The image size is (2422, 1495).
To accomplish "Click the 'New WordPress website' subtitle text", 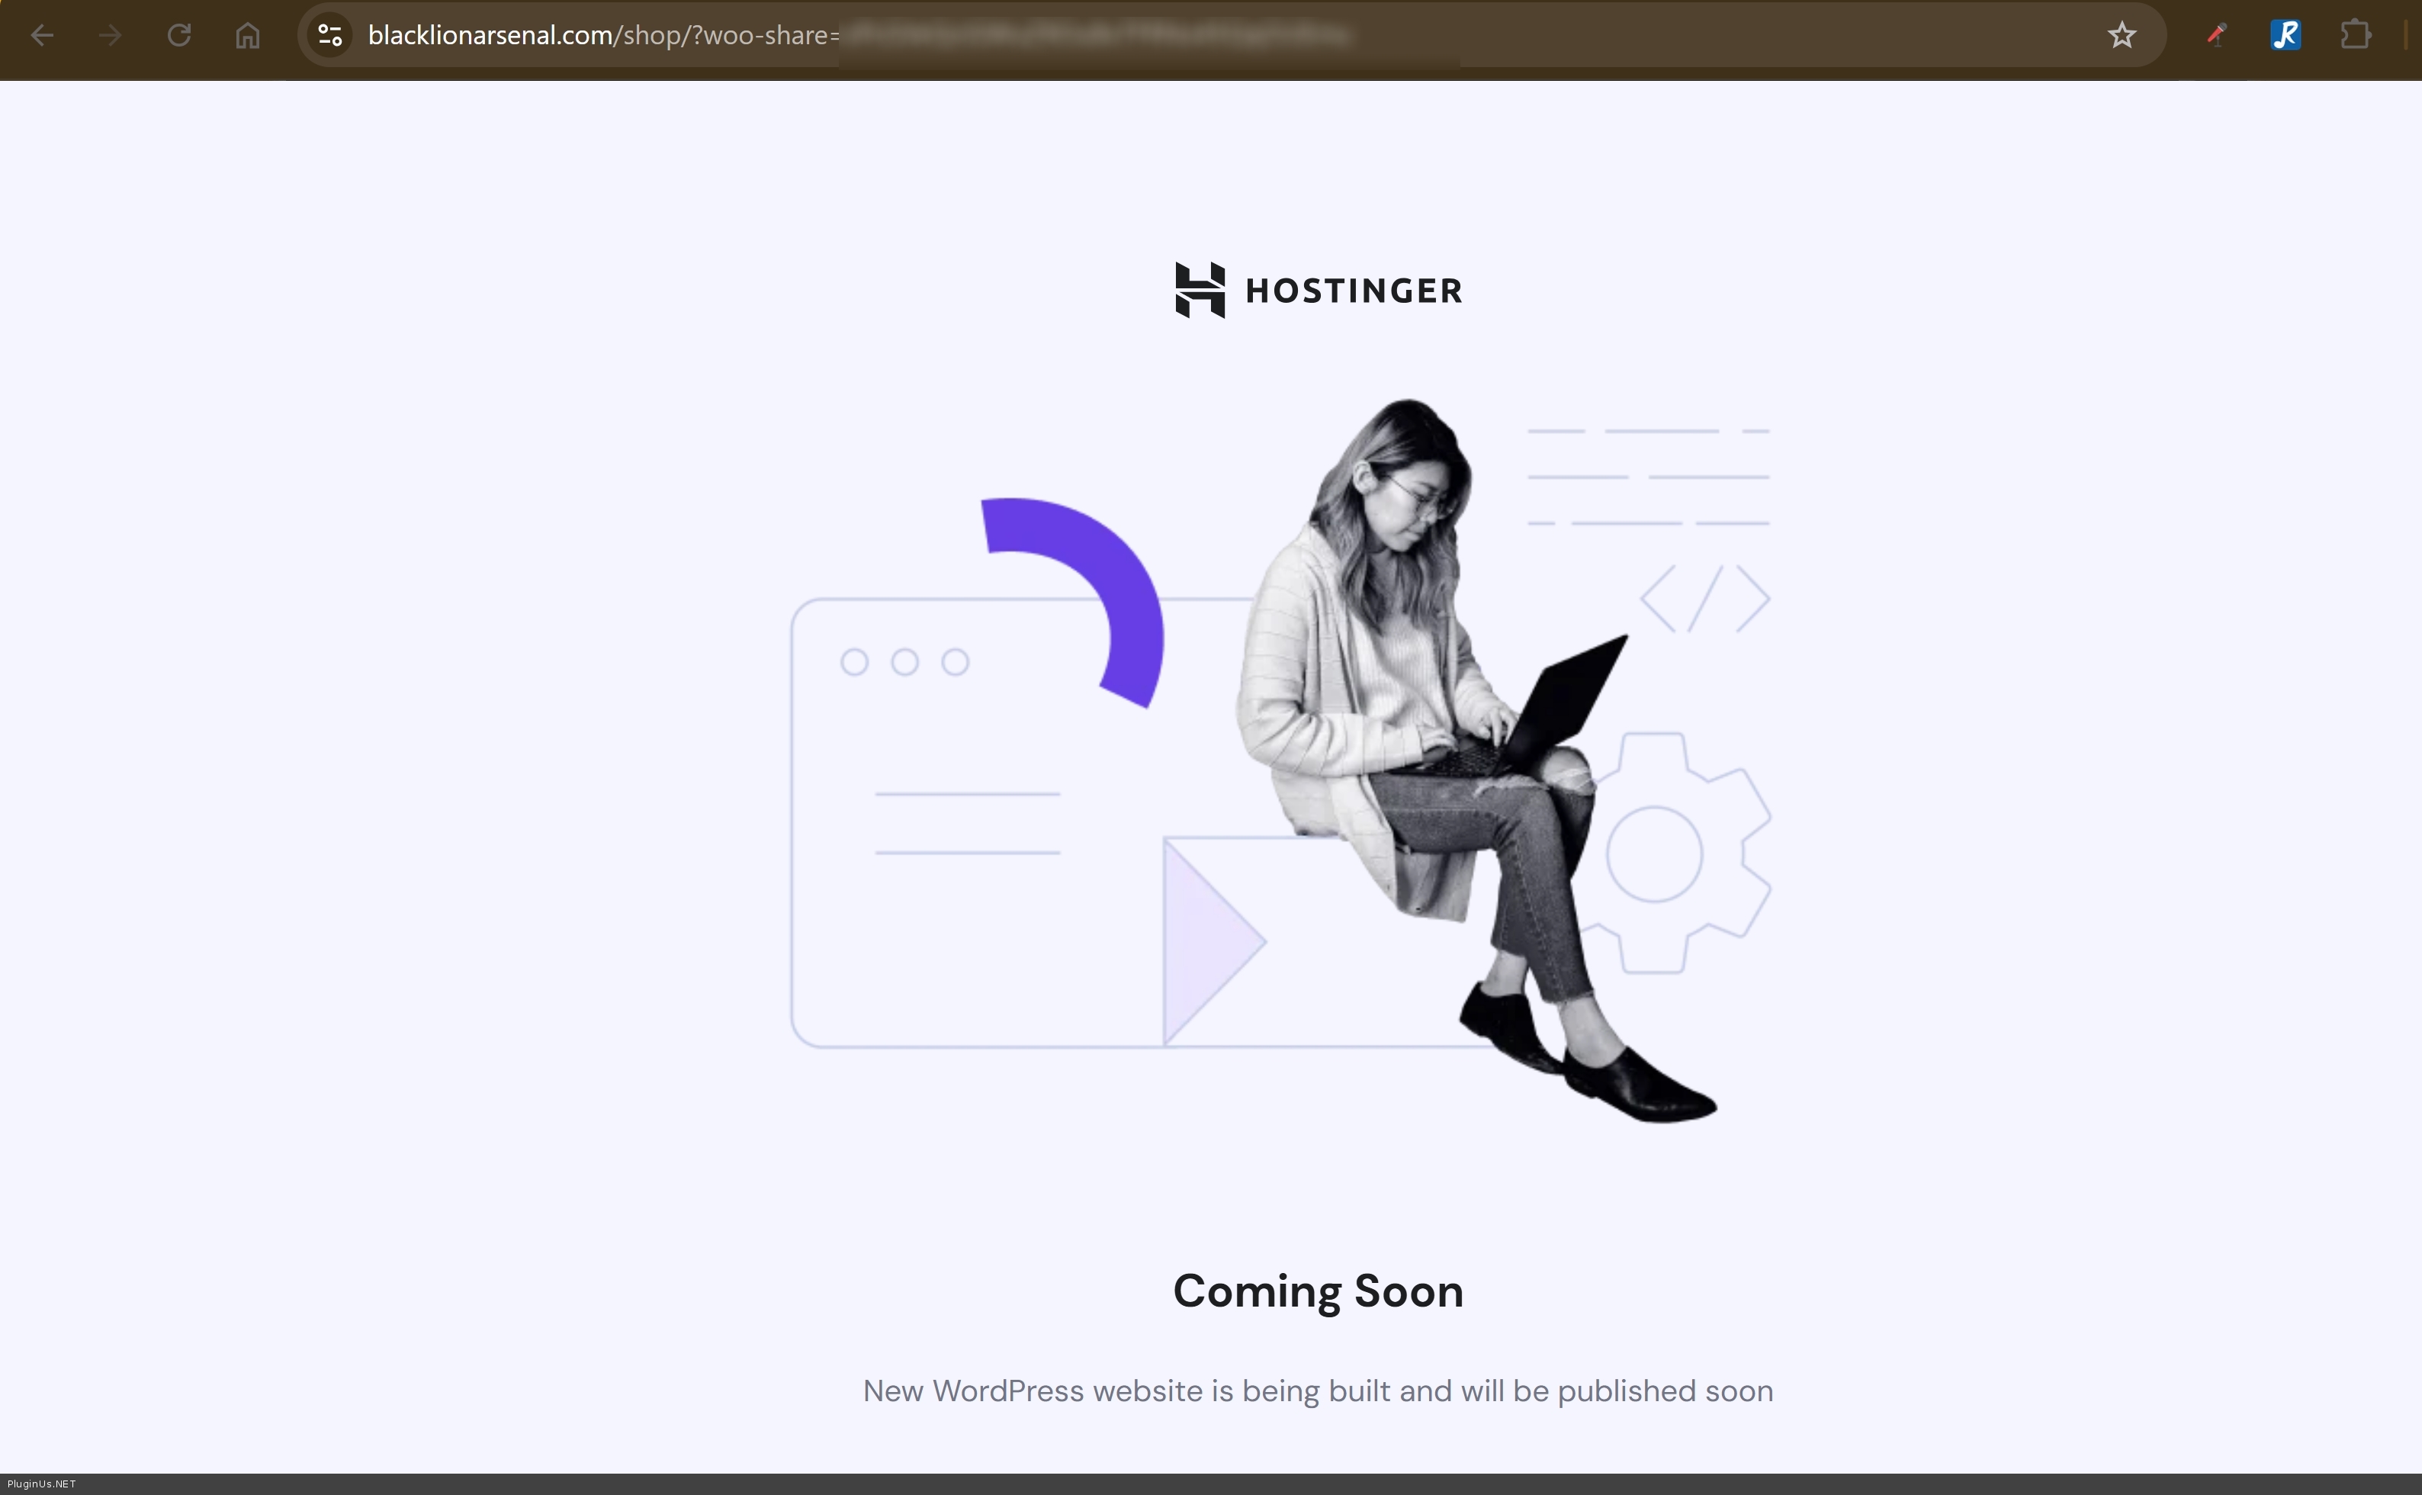I will pos(1318,1391).
